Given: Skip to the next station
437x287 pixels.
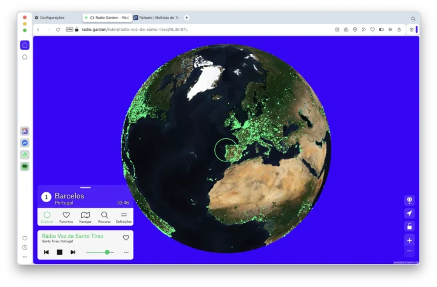Looking at the screenshot, I should pyautogui.click(x=73, y=252).
